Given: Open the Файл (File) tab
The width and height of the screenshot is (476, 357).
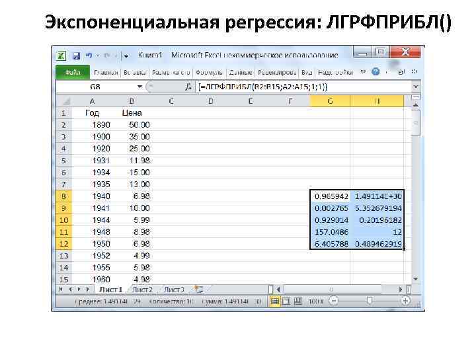Looking at the screenshot, I should pos(73,73).
